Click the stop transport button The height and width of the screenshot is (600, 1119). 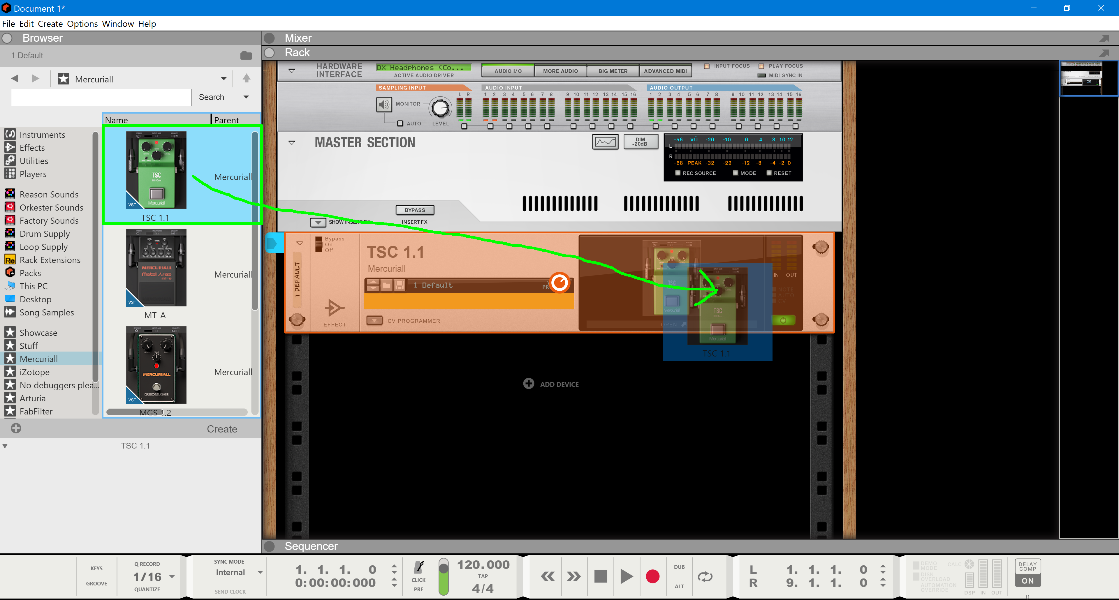click(x=600, y=577)
